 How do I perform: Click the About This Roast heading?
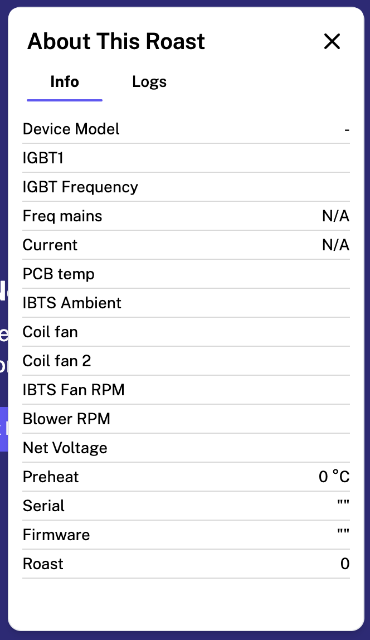(116, 41)
